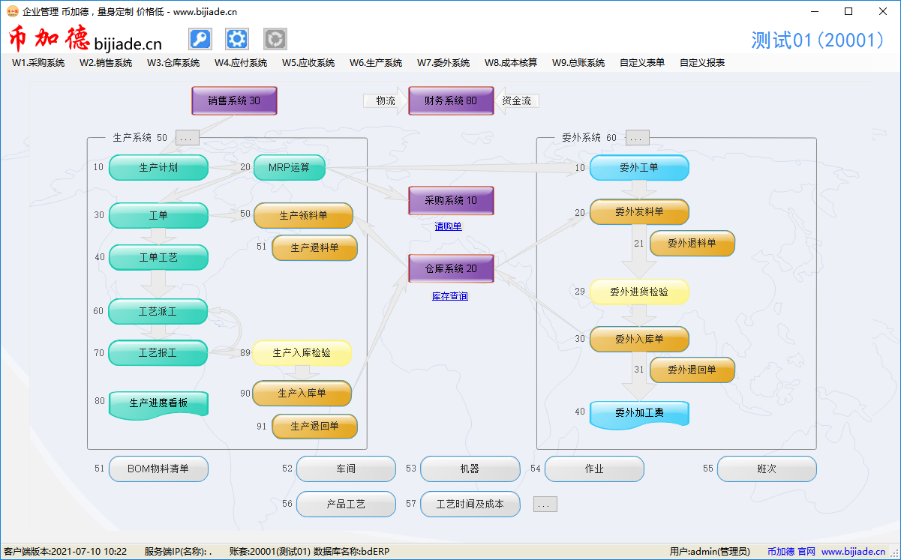This screenshot has width=901, height=560.
Task: Select the 仓库系统 20 purple module block
Action: point(451,268)
